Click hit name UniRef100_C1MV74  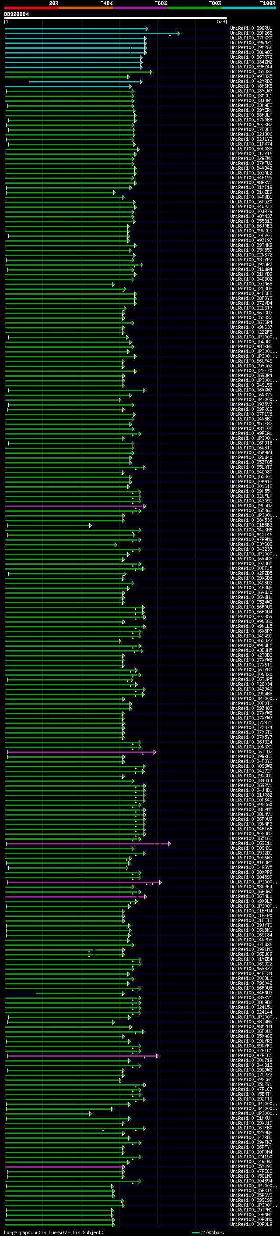point(251,144)
